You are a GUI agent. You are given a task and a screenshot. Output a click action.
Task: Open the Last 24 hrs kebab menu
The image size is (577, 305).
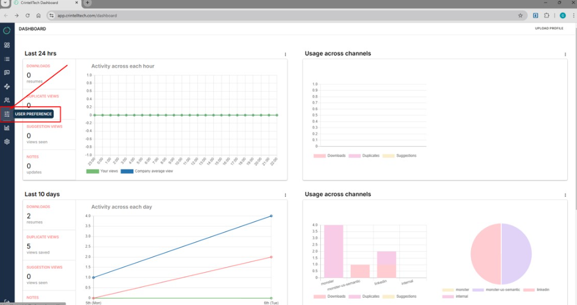pyautogui.click(x=285, y=54)
